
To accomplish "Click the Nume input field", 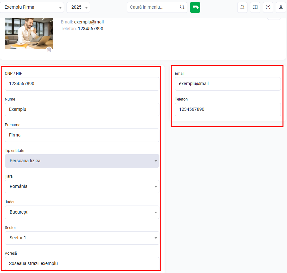I will coord(82,110).
